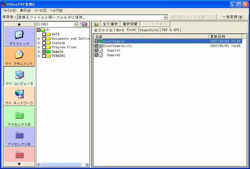Uncheck the ExcelSample.xls checkbox
Image resolution: width=250 pixels, height=169 pixels.
coord(96,46)
